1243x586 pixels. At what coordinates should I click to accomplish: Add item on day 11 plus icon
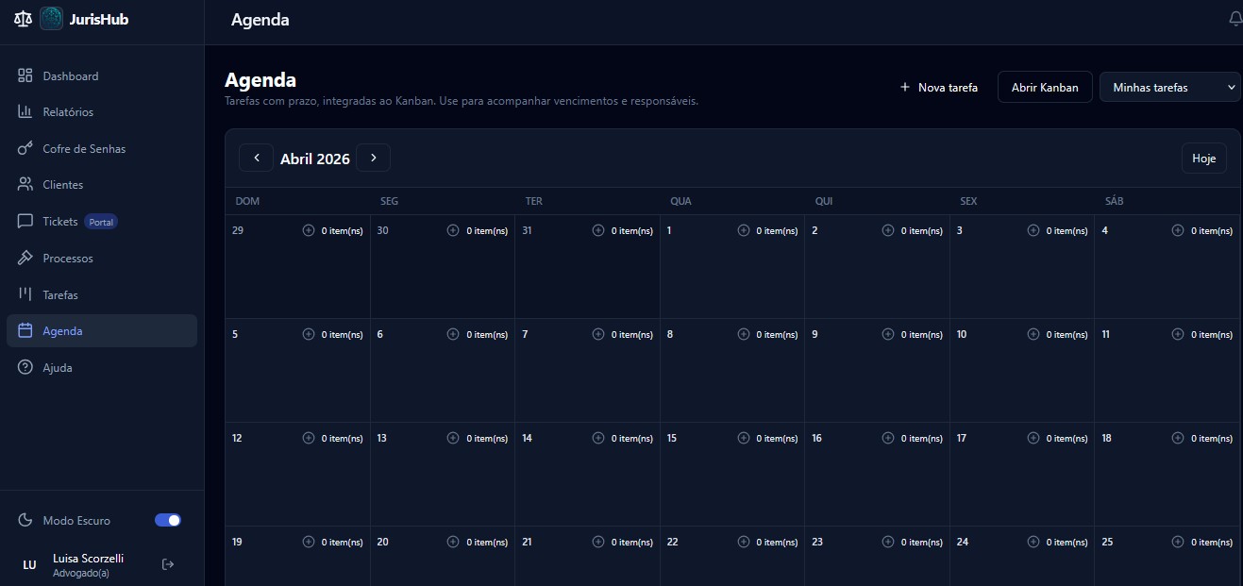point(1178,334)
